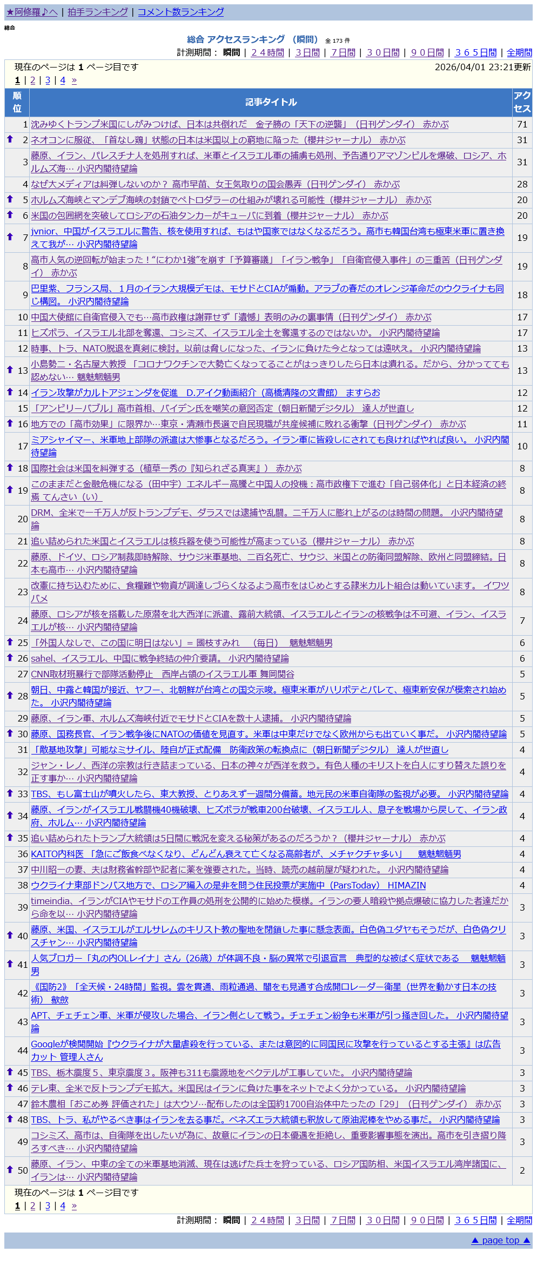Click the up-arrow icon beside rank 41
This screenshot has width=537, height=1266.
click(x=10, y=964)
